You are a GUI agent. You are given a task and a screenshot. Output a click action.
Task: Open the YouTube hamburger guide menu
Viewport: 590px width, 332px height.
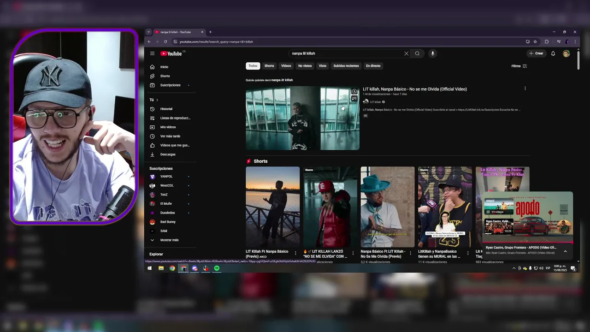[152, 53]
